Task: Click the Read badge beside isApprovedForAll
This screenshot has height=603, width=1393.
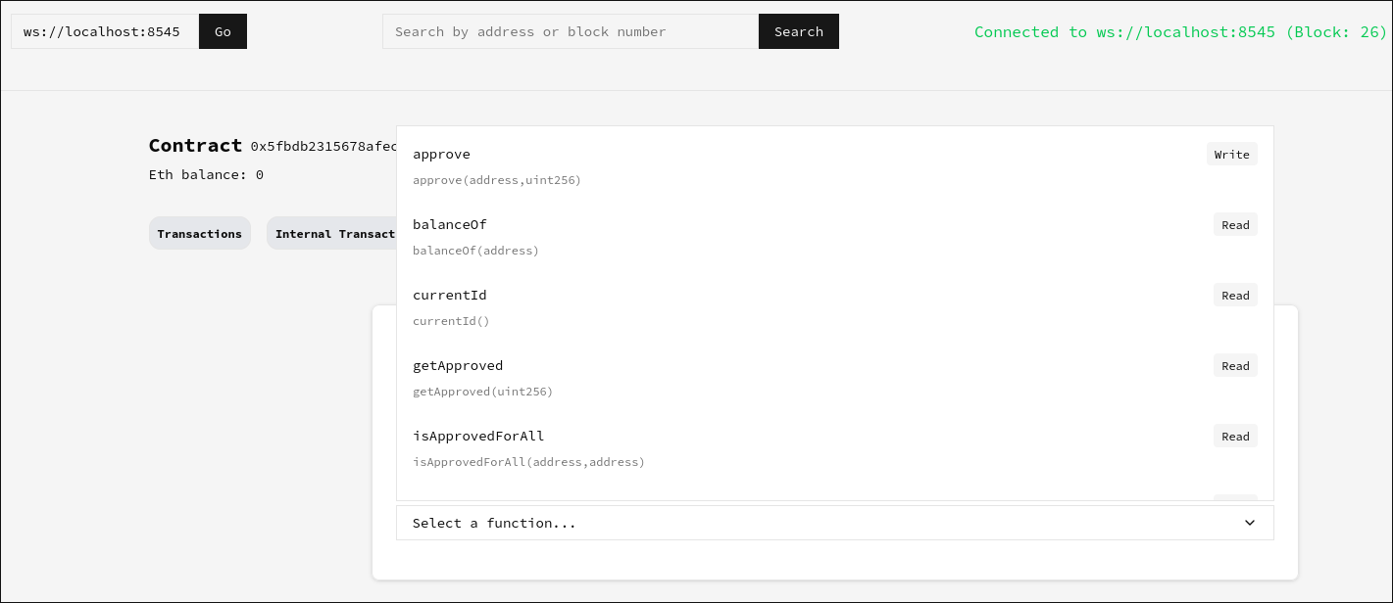Action: (x=1235, y=437)
